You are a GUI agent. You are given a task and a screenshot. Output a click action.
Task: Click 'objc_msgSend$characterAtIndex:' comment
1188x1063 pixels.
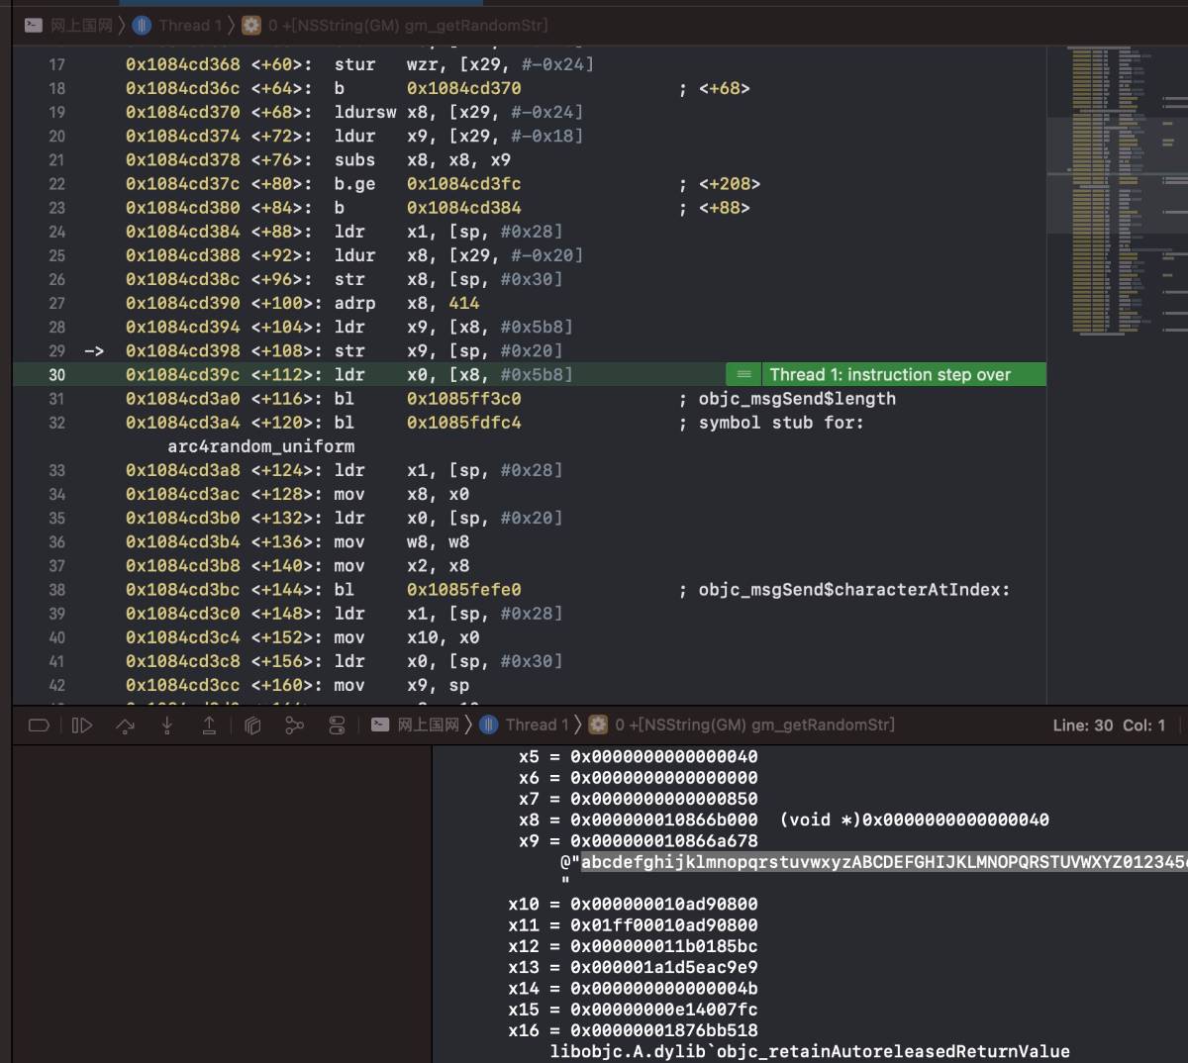[x=854, y=590]
